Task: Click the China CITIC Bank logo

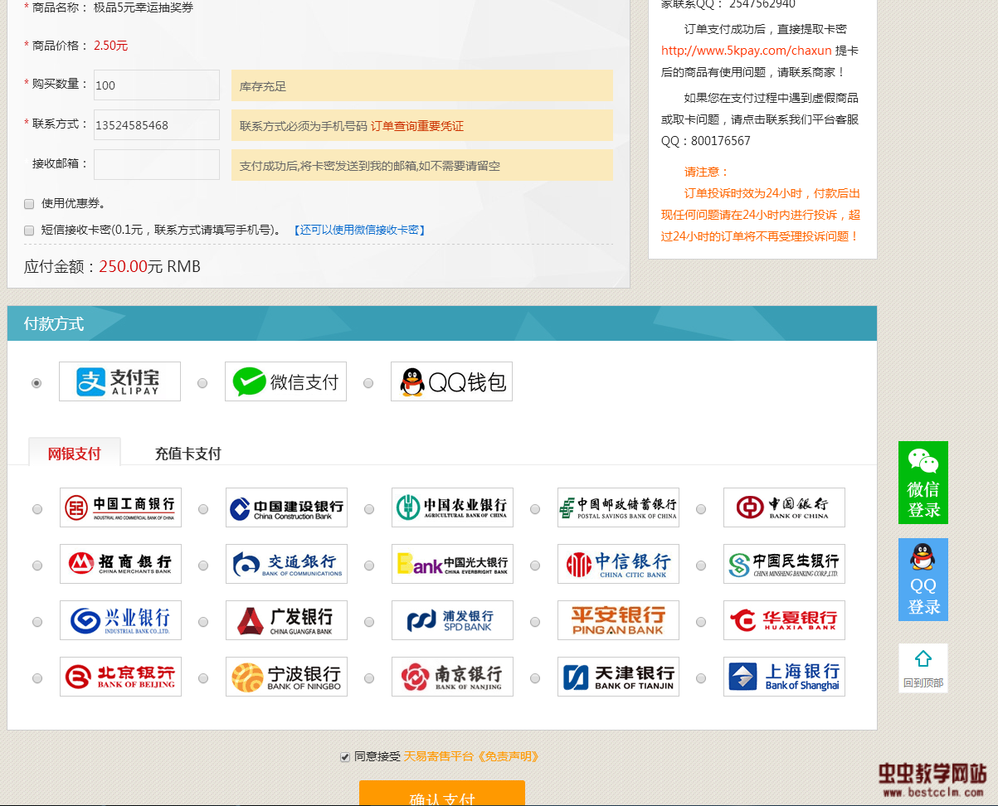Action: tap(618, 564)
